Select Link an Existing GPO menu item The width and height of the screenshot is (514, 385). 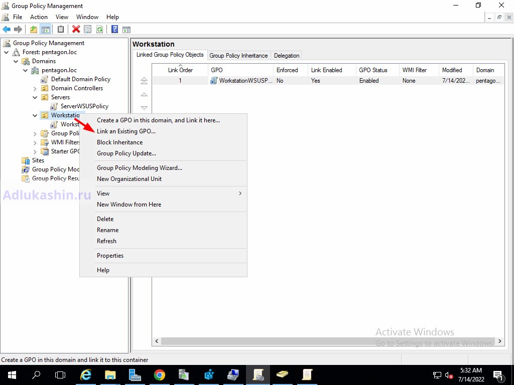pos(126,131)
